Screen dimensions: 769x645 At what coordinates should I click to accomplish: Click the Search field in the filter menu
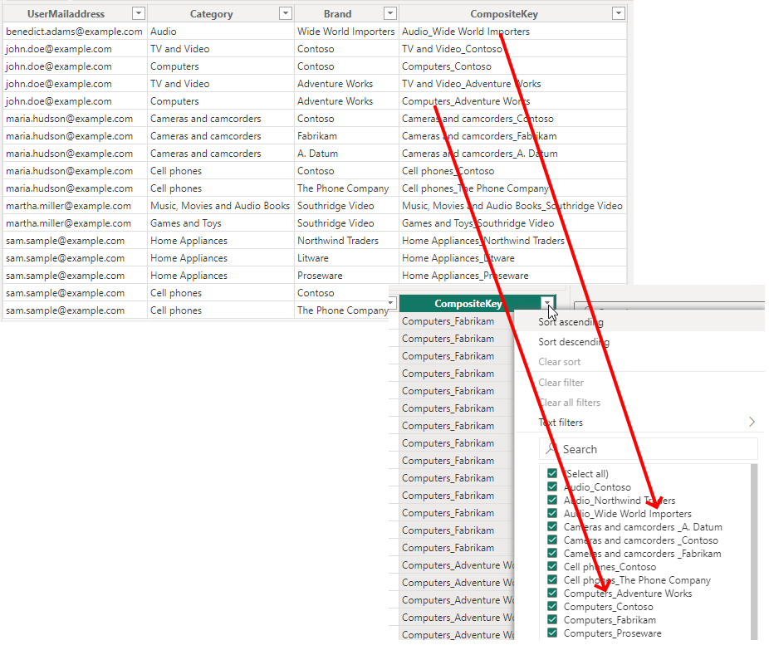click(656, 449)
